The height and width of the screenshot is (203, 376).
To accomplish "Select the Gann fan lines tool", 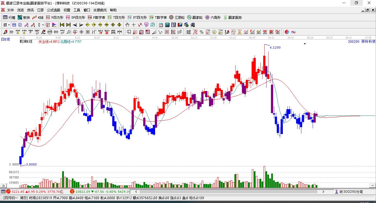I will tap(135, 32).
